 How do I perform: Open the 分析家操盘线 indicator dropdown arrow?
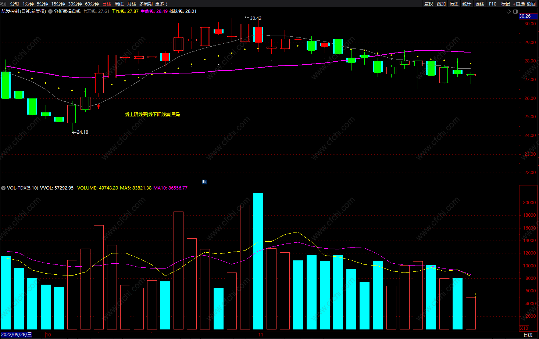(x=50, y=11)
